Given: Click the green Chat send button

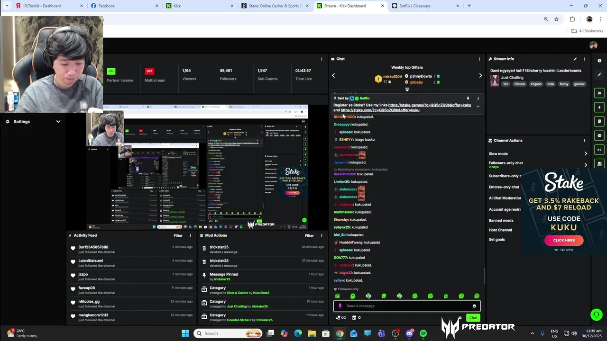Looking at the screenshot, I should 473,318.
